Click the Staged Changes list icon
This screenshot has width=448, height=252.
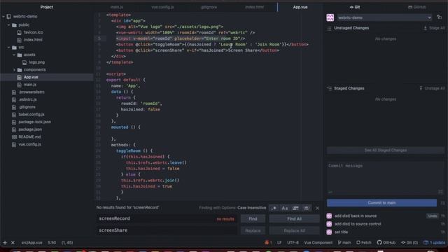tap(329, 89)
